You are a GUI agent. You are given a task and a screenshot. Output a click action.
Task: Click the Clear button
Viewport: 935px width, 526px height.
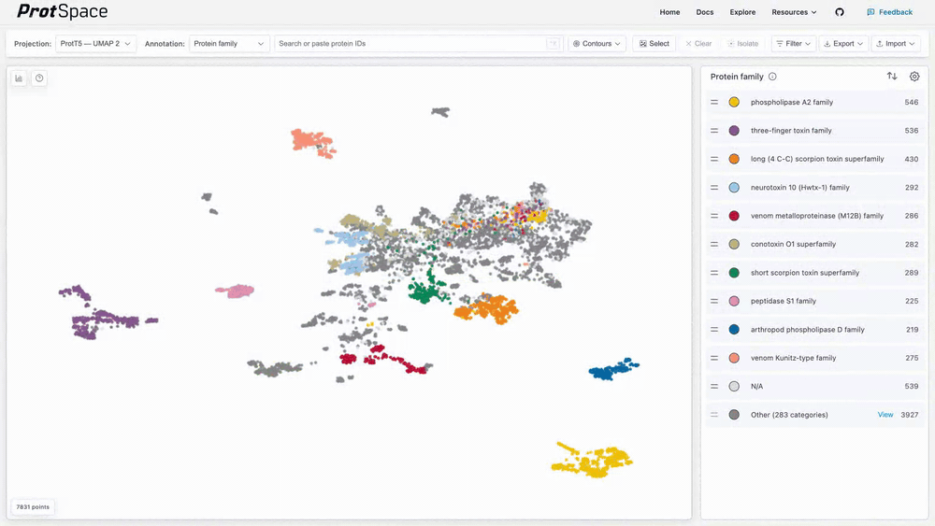698,44
